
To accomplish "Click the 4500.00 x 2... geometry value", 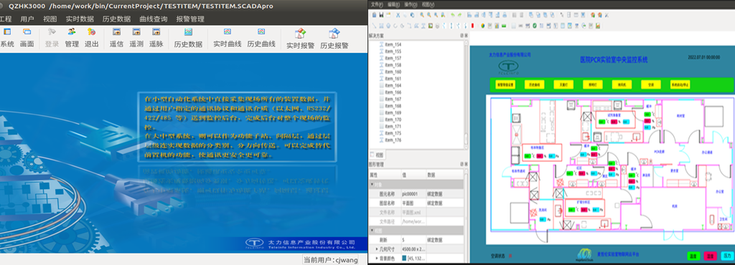I will pyautogui.click(x=413, y=249).
